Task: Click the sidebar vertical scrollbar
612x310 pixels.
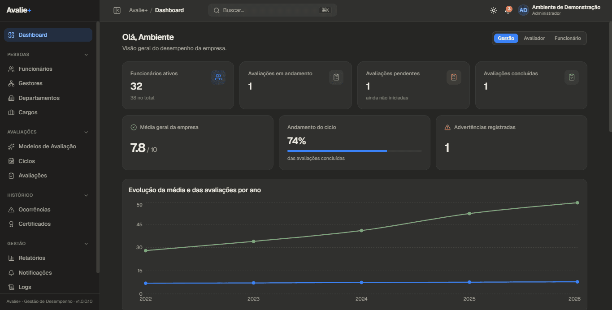Action: click(x=98, y=147)
